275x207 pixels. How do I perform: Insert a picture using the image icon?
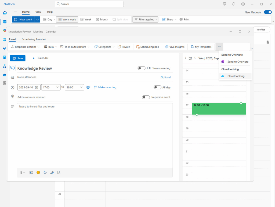coord(31,172)
